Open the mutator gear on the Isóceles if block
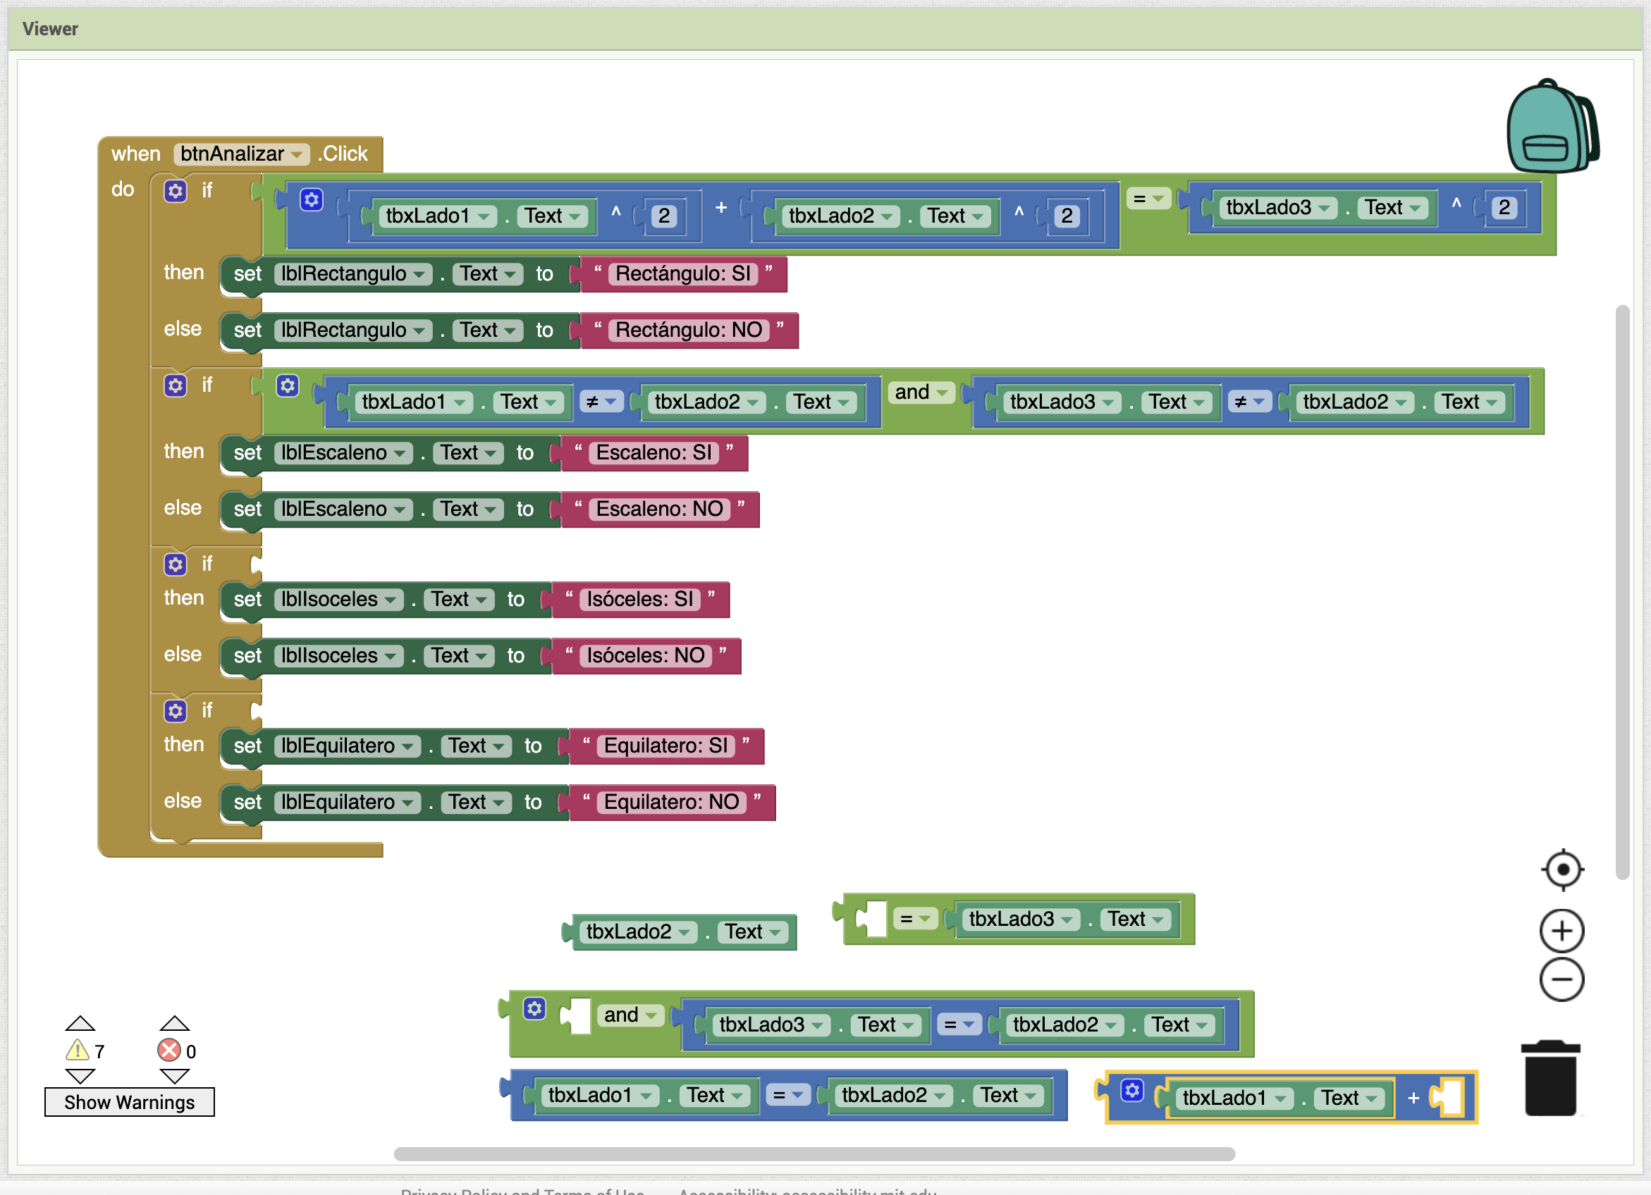The height and width of the screenshot is (1195, 1651). (175, 565)
